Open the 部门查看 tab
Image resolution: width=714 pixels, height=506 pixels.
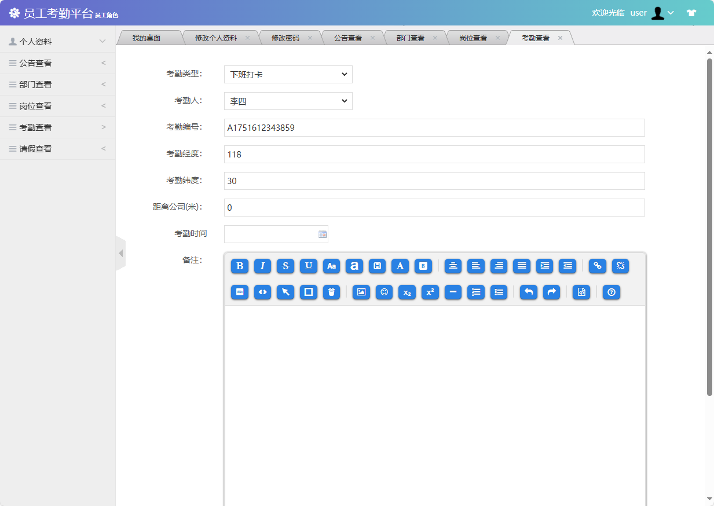pos(412,37)
